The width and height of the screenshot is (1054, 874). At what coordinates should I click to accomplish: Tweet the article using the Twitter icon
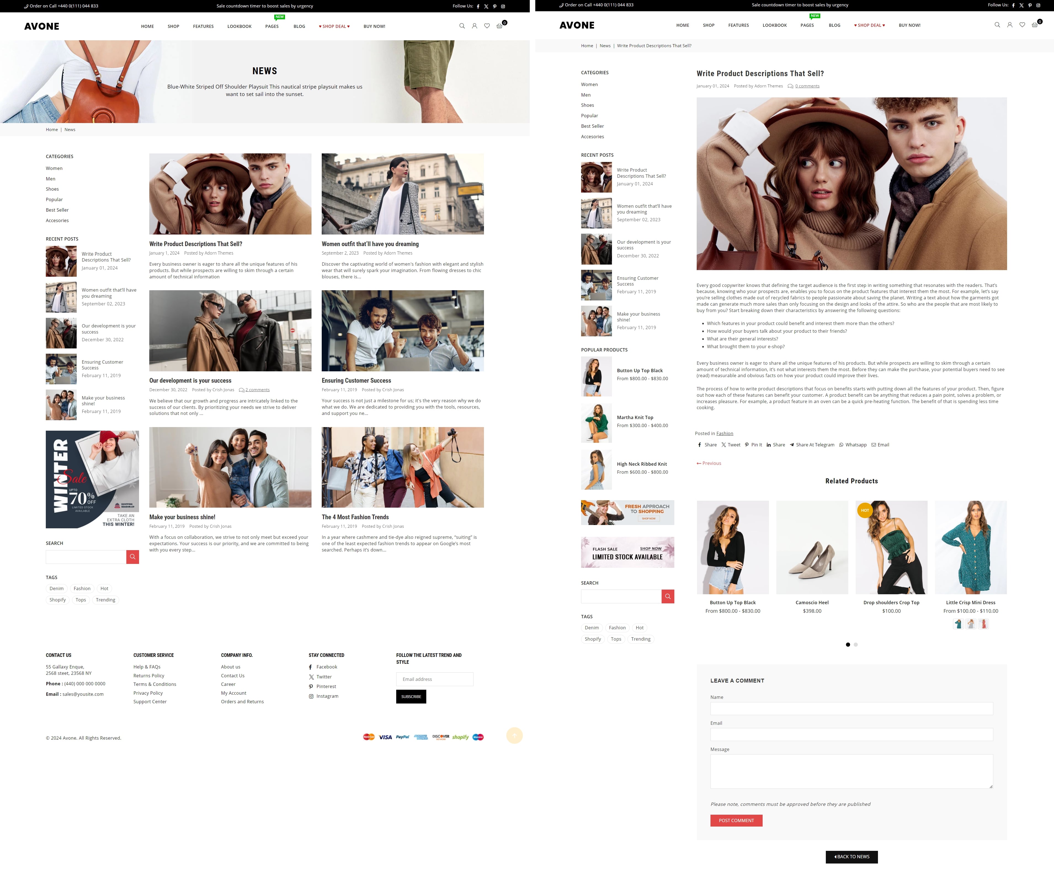pyautogui.click(x=724, y=444)
